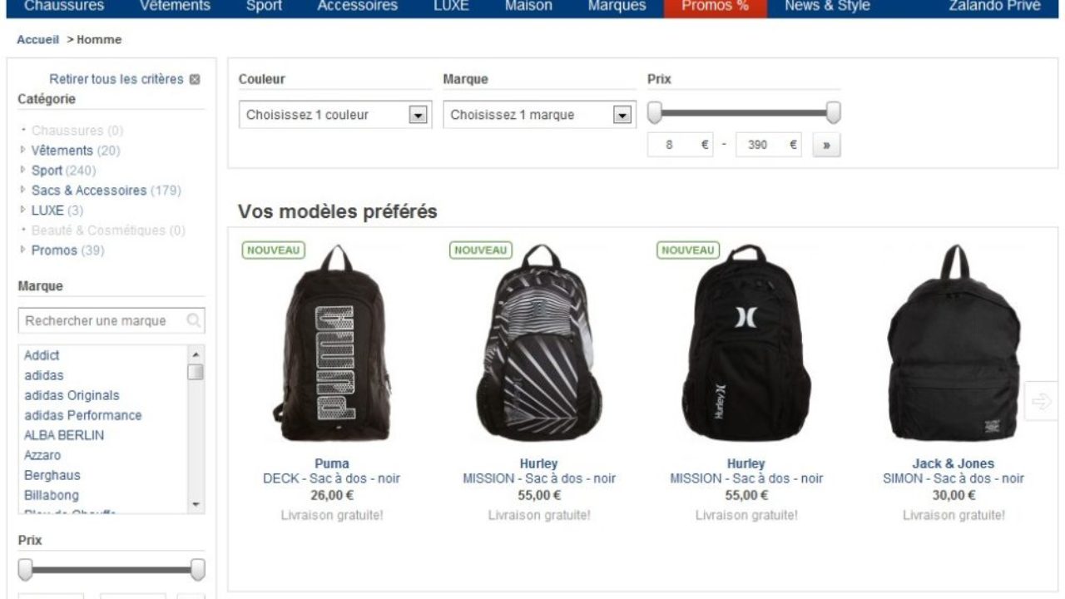
Task: Open the Couleur dropdown arrow
Action: tap(419, 115)
